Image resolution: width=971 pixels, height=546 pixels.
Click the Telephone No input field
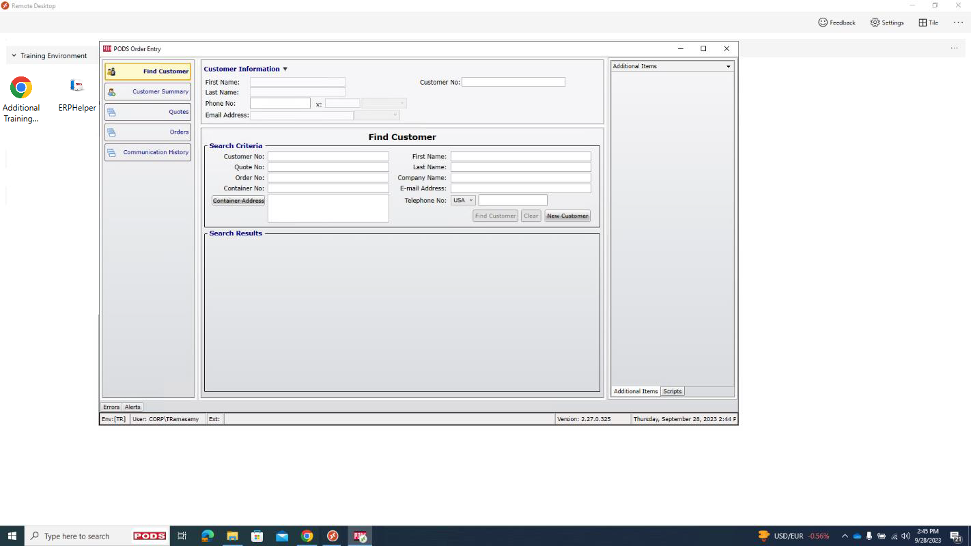pyautogui.click(x=513, y=200)
